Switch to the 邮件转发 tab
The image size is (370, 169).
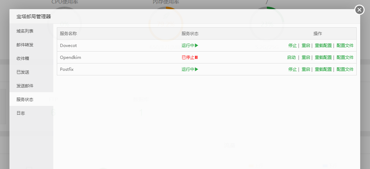coord(31,45)
